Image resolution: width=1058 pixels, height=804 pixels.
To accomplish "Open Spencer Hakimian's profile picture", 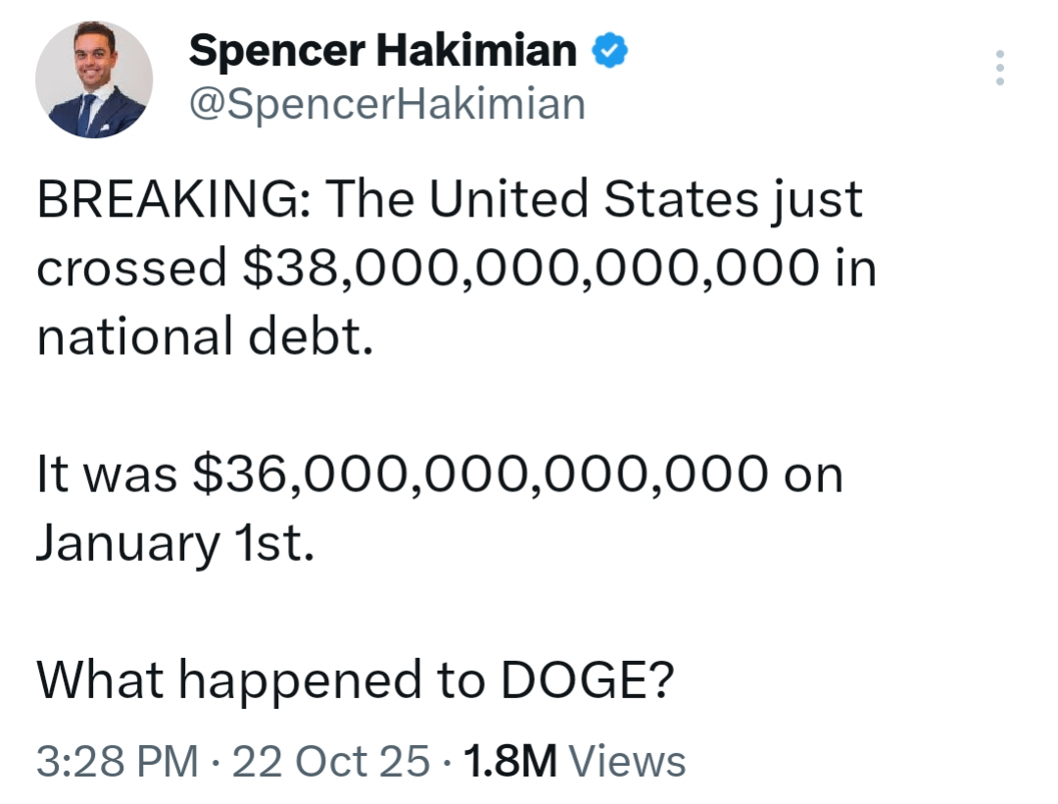I will [94, 79].
